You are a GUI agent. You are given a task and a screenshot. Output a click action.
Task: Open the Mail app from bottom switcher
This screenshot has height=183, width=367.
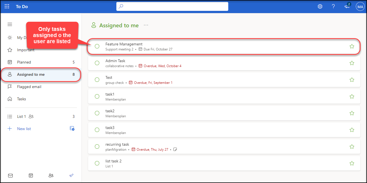point(10,175)
